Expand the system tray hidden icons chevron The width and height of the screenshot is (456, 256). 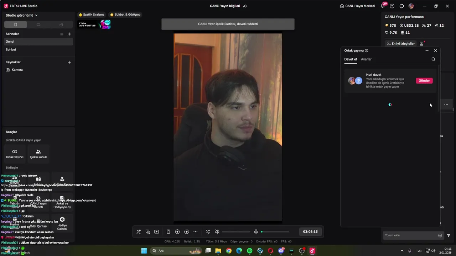tap(402, 251)
